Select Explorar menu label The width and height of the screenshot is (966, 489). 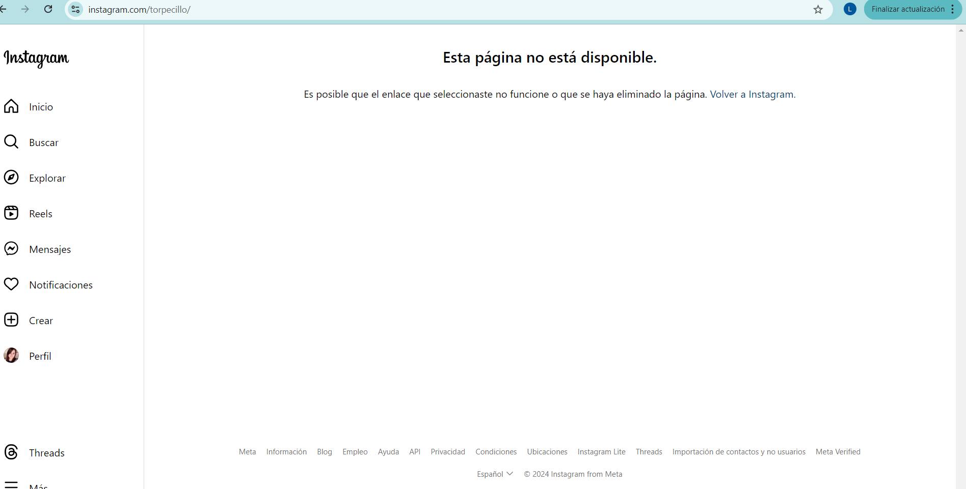(x=47, y=178)
